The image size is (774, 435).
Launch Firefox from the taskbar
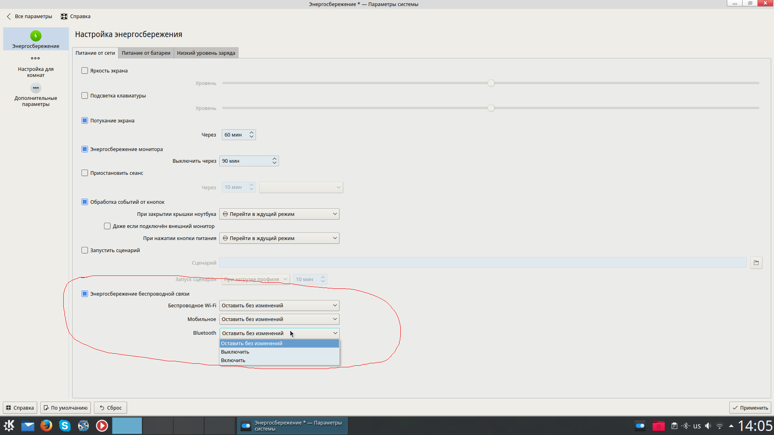(46, 425)
